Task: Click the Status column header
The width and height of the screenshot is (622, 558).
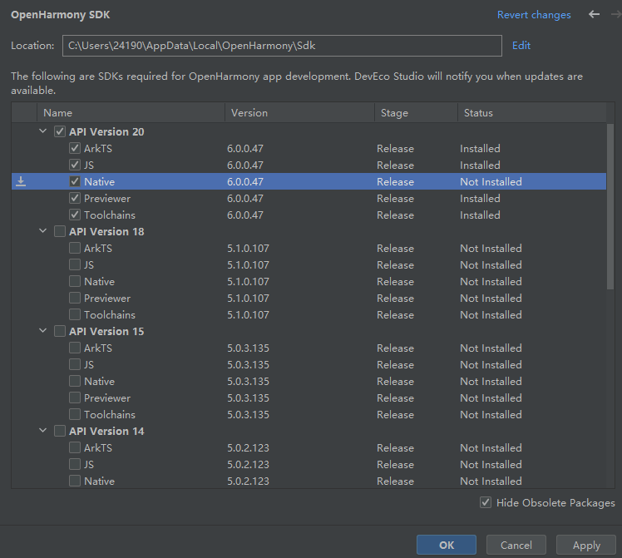Action: click(532, 113)
